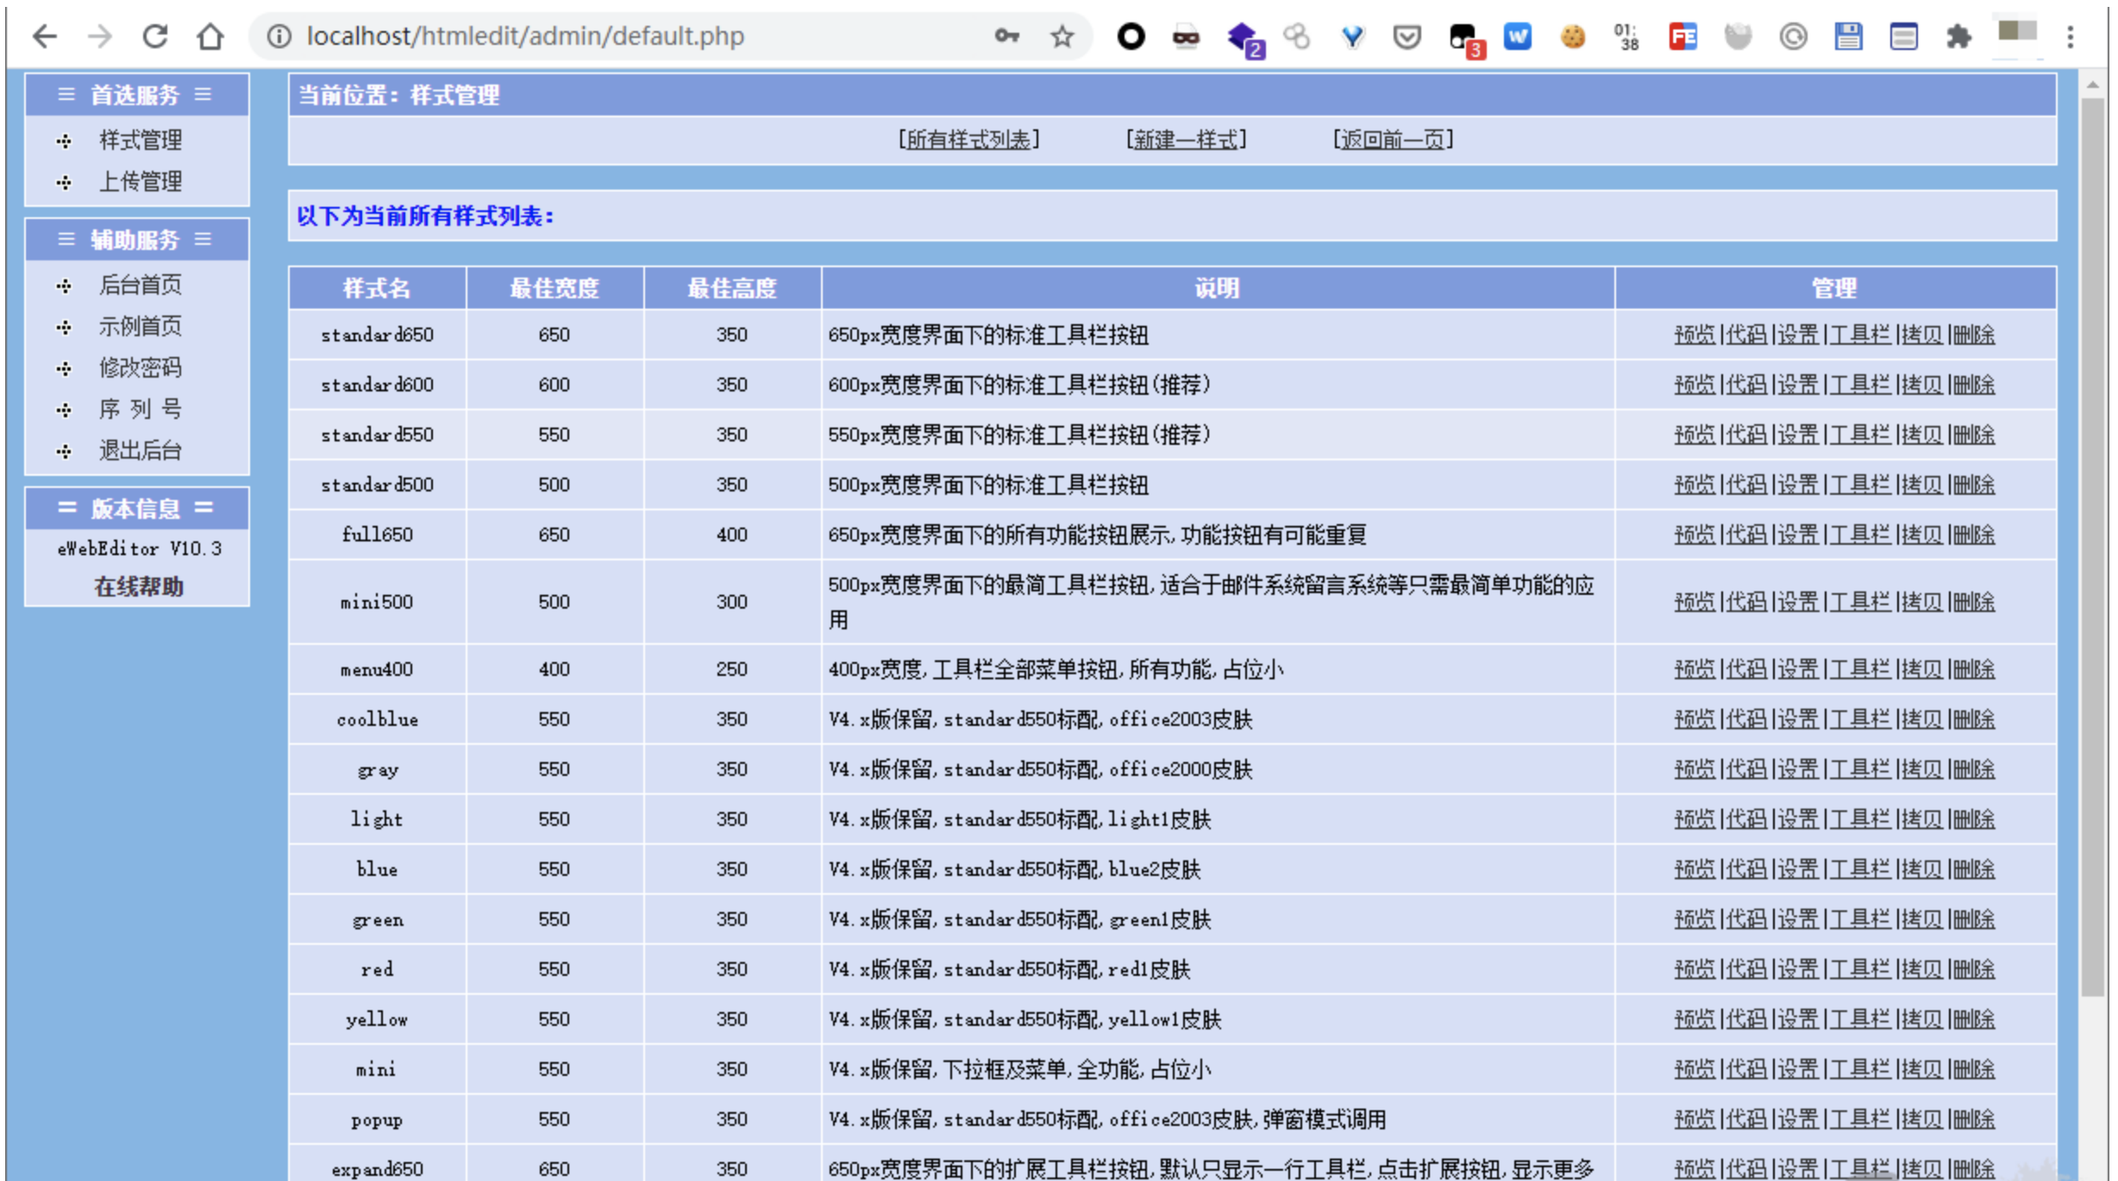Click 拷贝 for full650 row
The width and height of the screenshot is (2118, 1181).
(x=1922, y=534)
